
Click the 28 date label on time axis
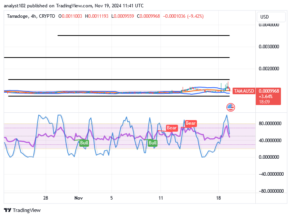click(46, 198)
